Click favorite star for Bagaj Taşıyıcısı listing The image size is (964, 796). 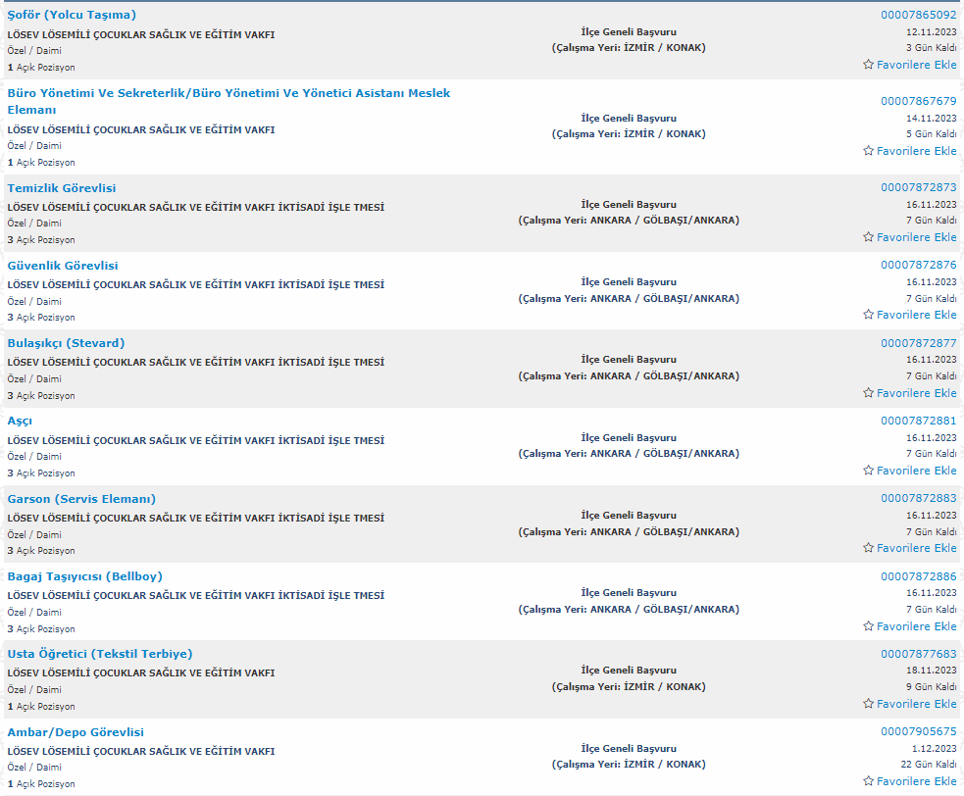[868, 626]
